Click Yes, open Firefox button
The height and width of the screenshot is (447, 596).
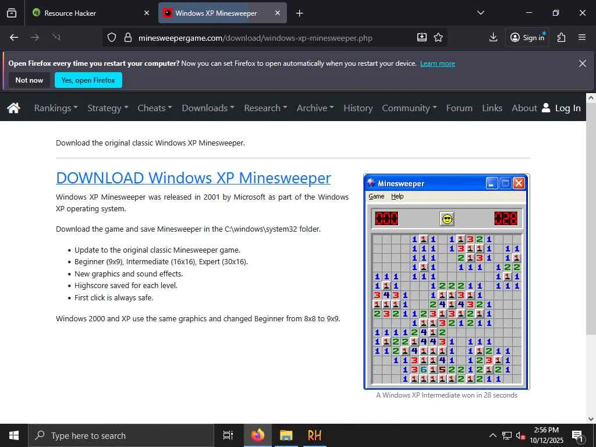pyautogui.click(x=88, y=80)
